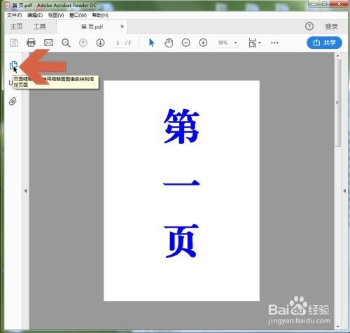
Task: Click the page number input field
Action: coord(118,43)
